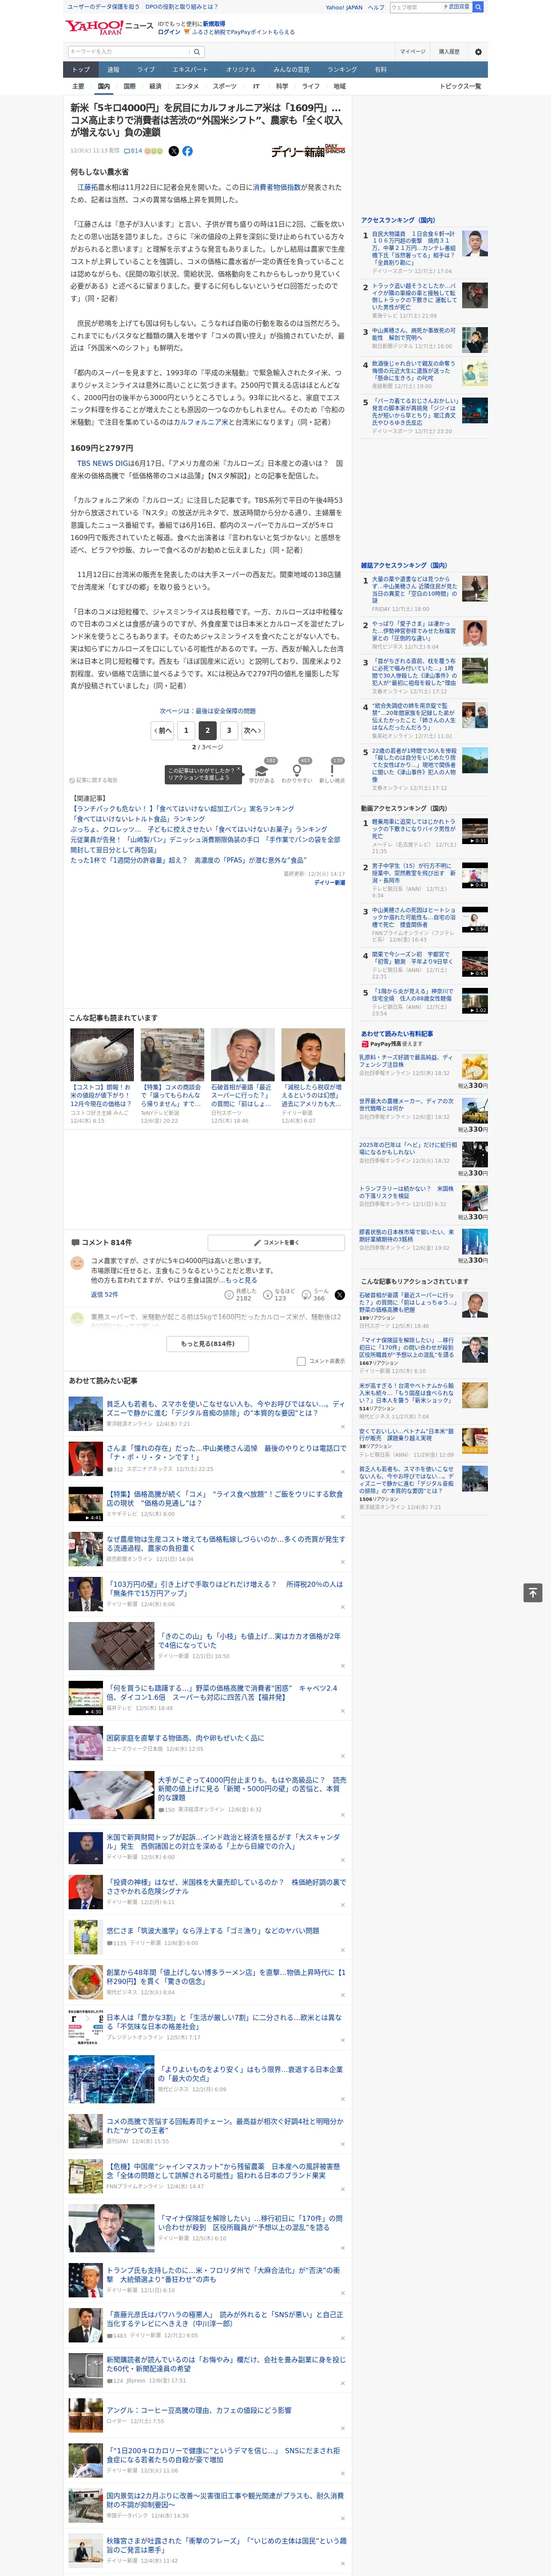Click the back-to-top arrow button

[533, 1592]
